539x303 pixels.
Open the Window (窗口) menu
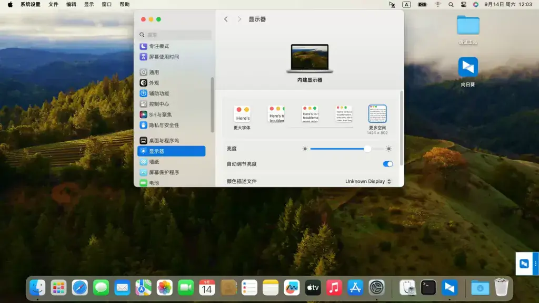coord(106,4)
